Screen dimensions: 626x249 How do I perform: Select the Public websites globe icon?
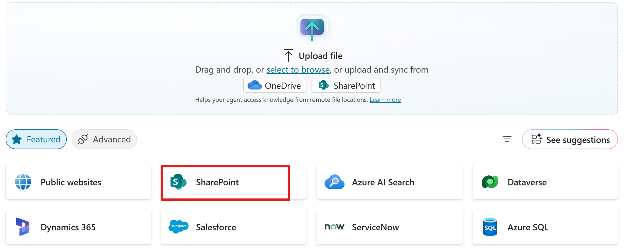[23, 182]
